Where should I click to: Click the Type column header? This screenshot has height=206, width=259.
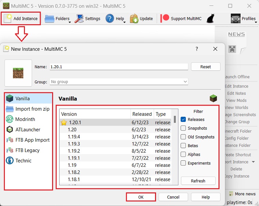click(163, 114)
